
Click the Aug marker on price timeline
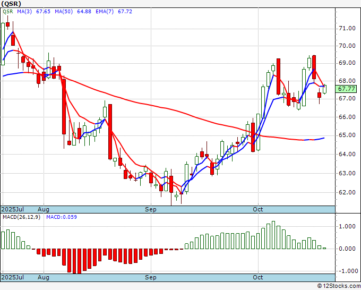(x=44, y=209)
